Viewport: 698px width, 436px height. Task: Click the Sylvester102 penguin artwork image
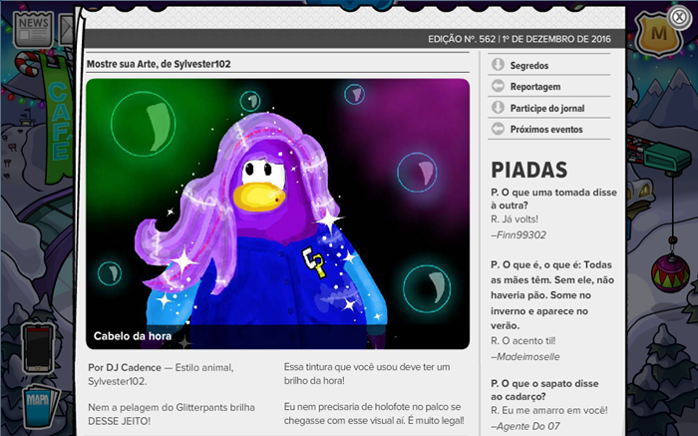tap(278, 214)
